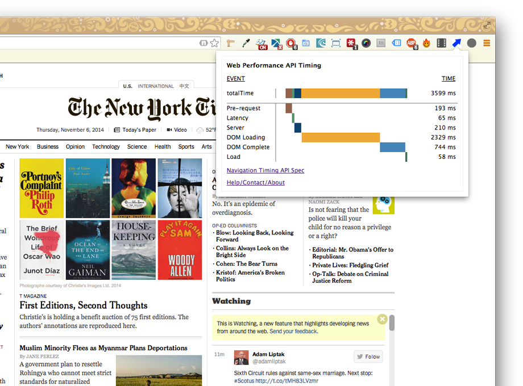Open Cohen: The Bear Turns column
523x386 pixels.
247,264
